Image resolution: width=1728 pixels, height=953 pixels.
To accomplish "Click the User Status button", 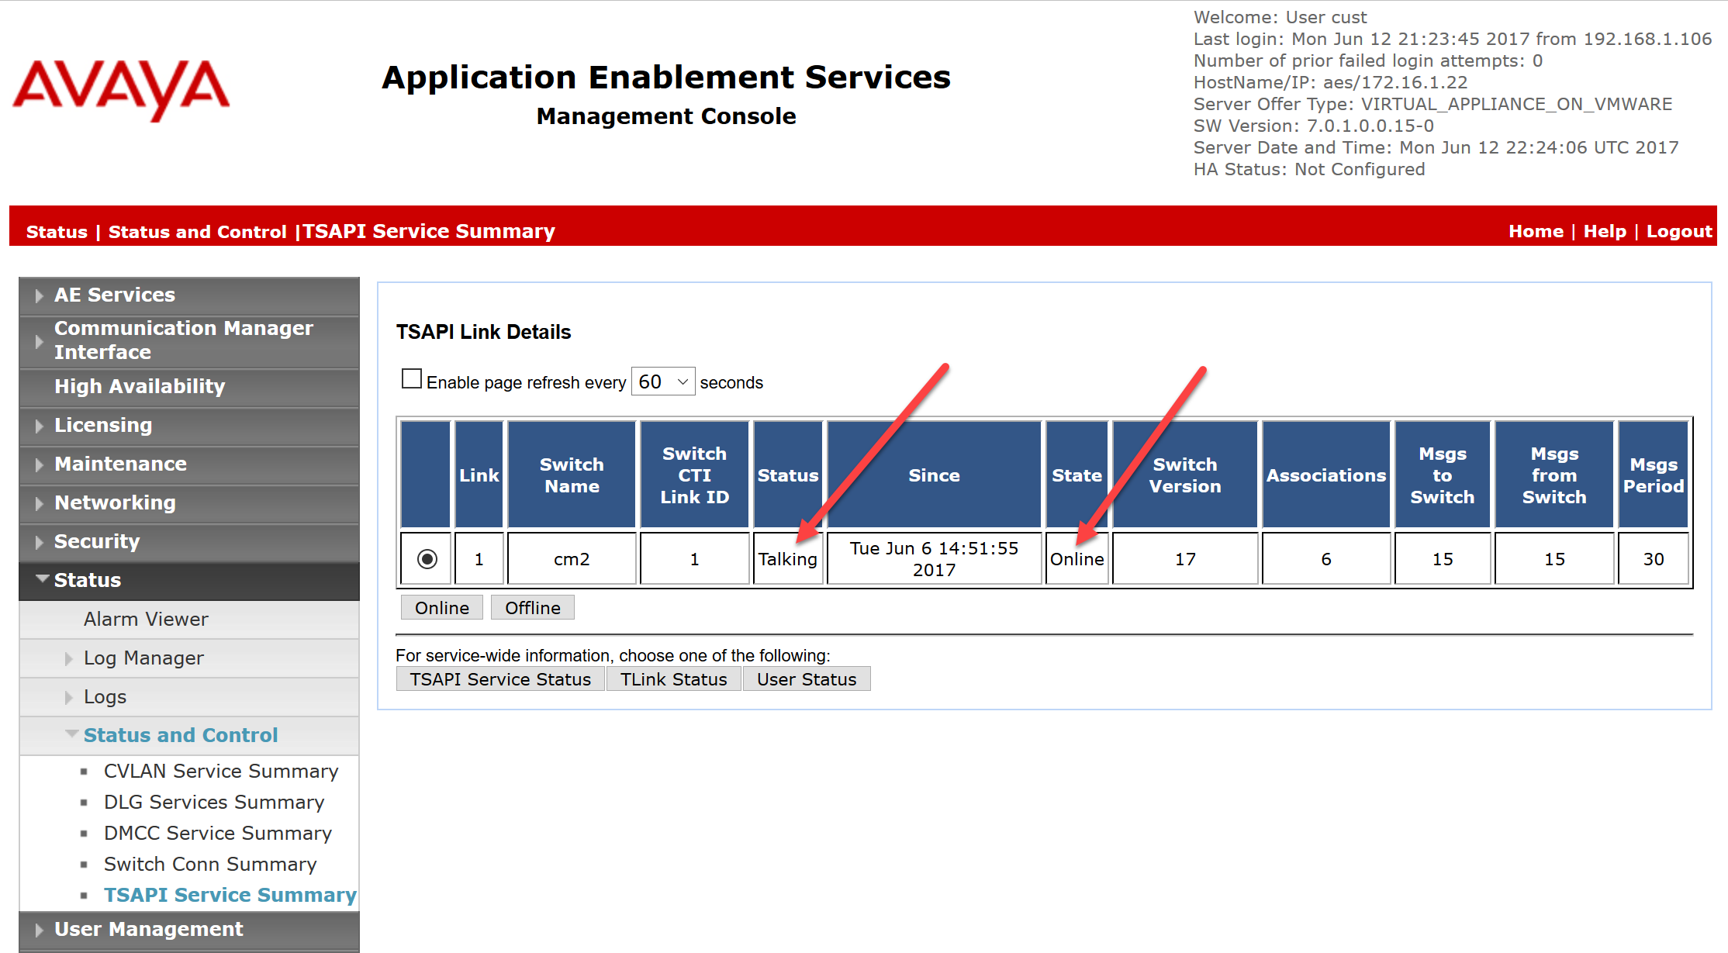I will tap(807, 679).
